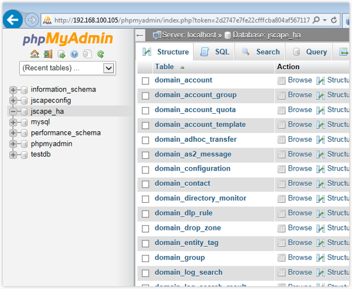Check the domain_configuration row checkbox
352x289 pixels.
145,169
